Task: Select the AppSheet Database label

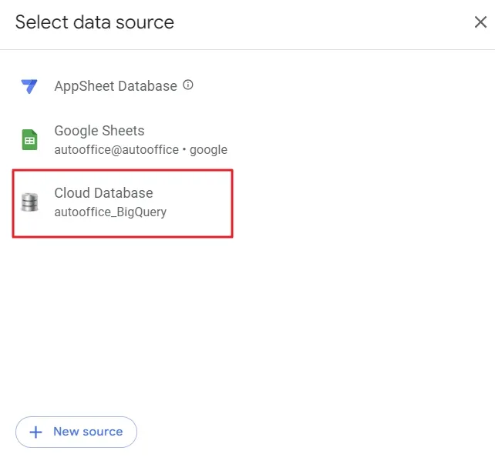Action: [x=115, y=86]
